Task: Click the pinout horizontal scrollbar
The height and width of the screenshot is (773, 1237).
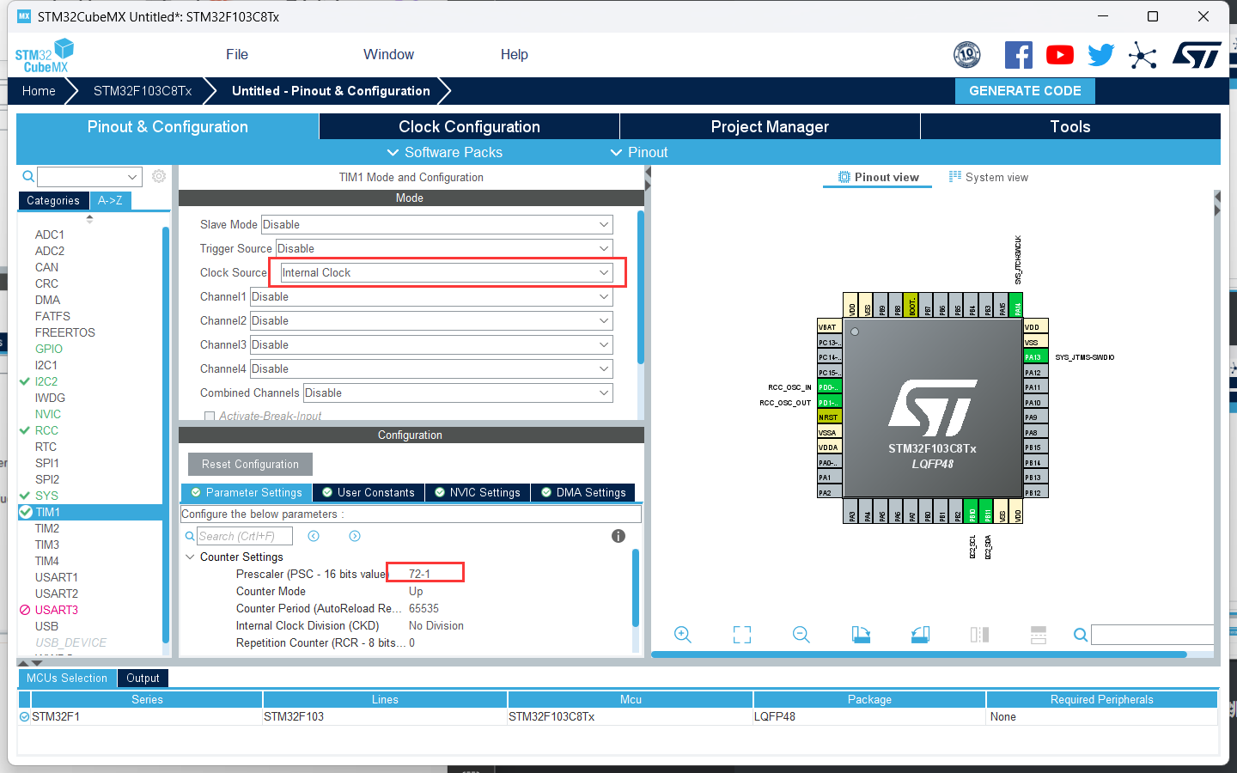Action: pyautogui.click(x=919, y=654)
